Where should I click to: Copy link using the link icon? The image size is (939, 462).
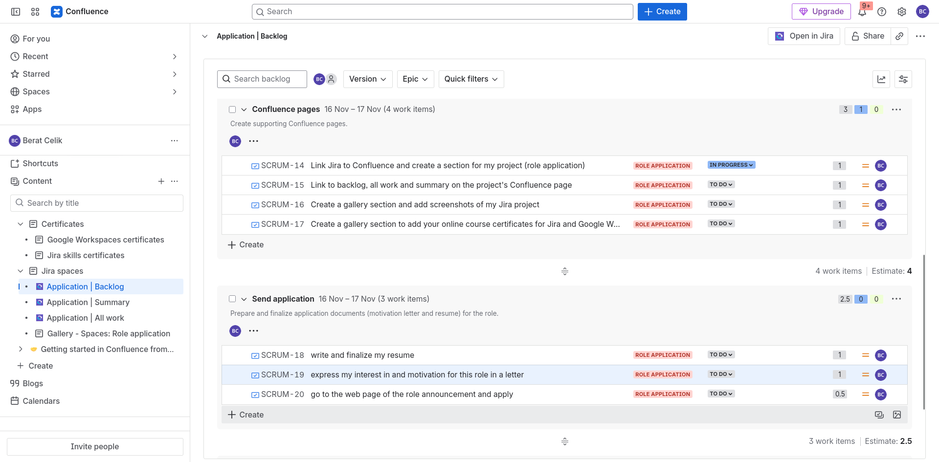(899, 36)
